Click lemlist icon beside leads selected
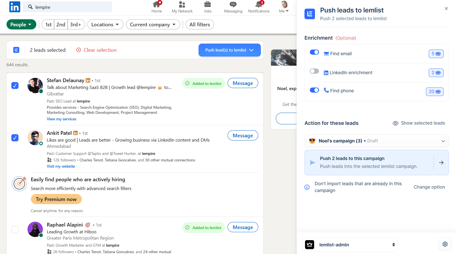Image resolution: width=456 pixels, height=254 pixels. click(16, 50)
